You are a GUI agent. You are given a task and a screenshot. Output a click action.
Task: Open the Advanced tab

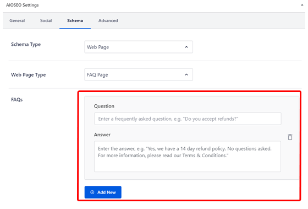pyautogui.click(x=108, y=20)
